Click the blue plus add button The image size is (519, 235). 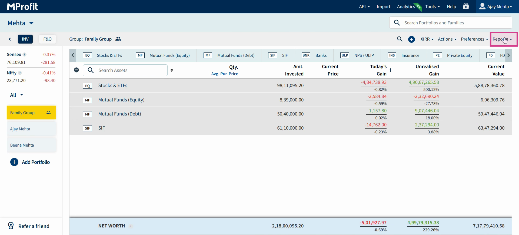click(411, 39)
